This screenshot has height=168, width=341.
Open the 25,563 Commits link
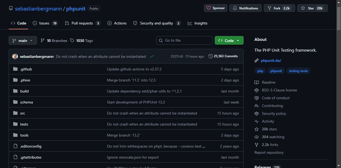[223, 56]
